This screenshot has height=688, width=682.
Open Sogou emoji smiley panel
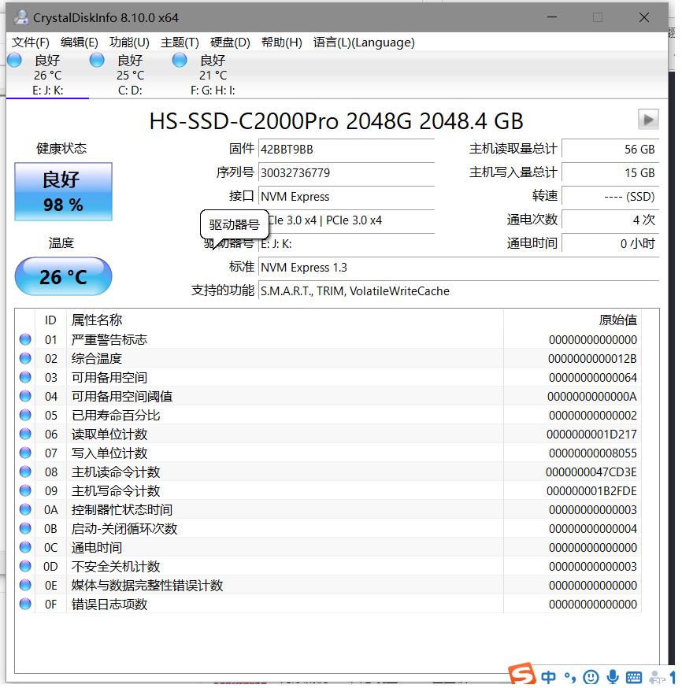[591, 677]
